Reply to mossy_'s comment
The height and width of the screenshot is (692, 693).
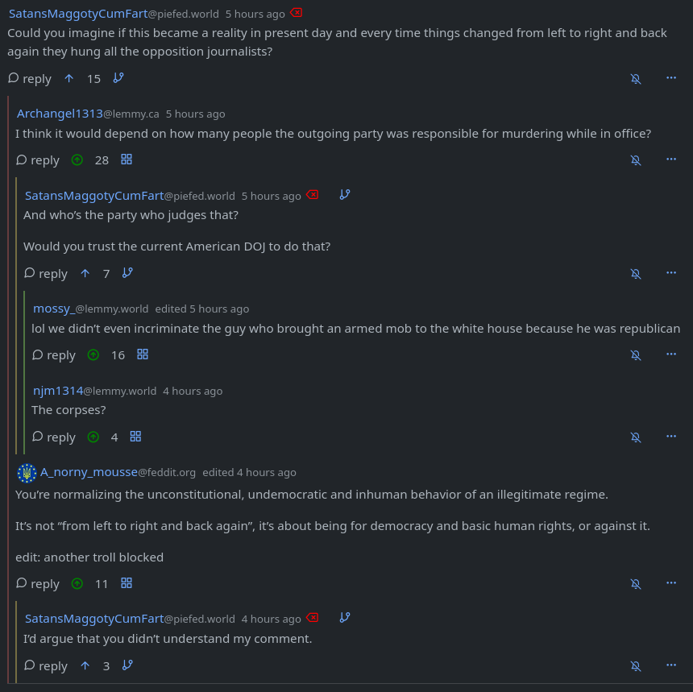54,355
